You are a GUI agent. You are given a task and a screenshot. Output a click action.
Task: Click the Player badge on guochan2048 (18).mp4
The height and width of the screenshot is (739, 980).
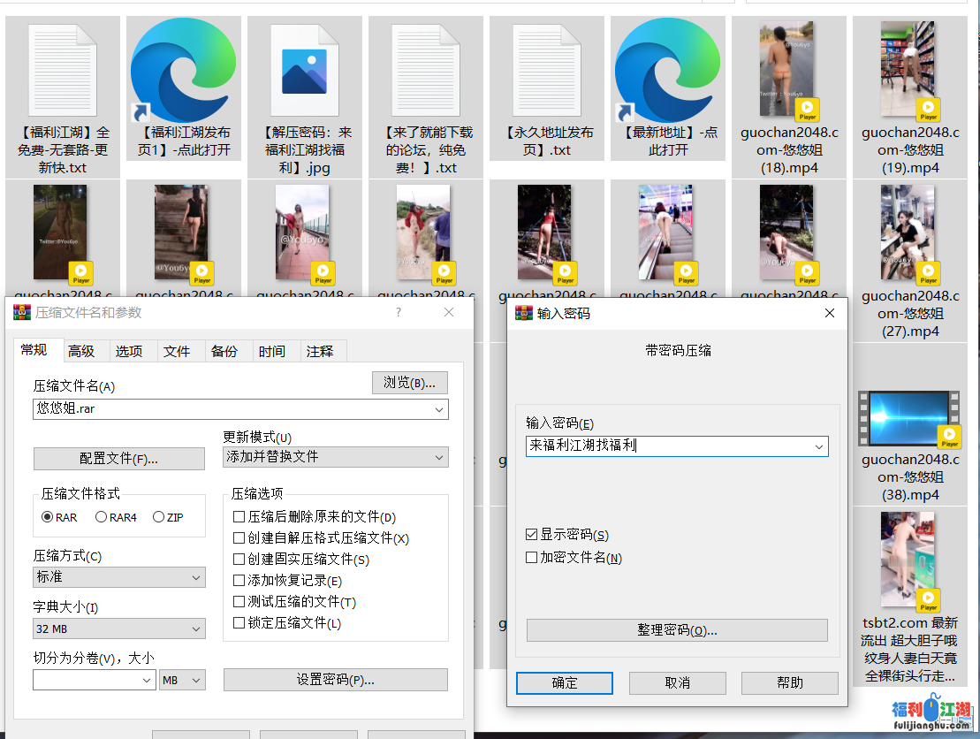[x=807, y=110]
